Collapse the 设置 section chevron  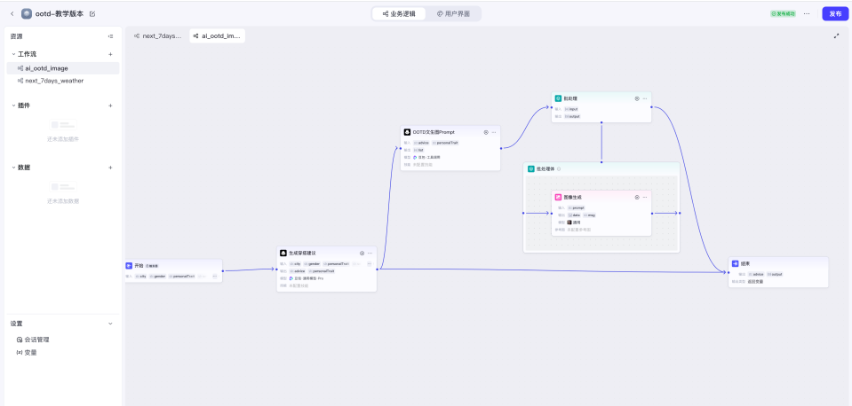(110, 324)
